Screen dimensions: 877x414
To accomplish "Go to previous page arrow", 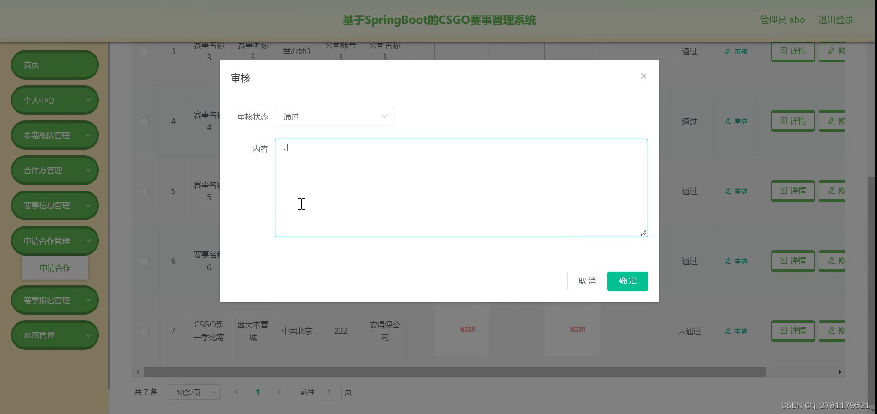I will [237, 392].
